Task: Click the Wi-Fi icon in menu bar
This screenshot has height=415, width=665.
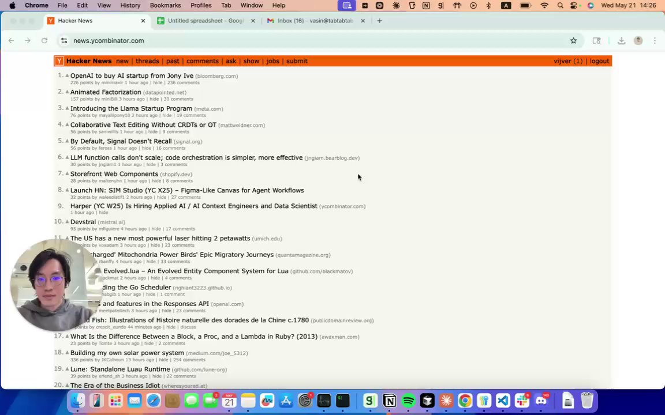Action: tap(544, 6)
